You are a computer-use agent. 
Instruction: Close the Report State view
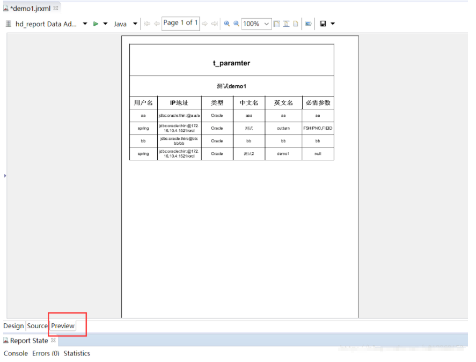coord(54,340)
